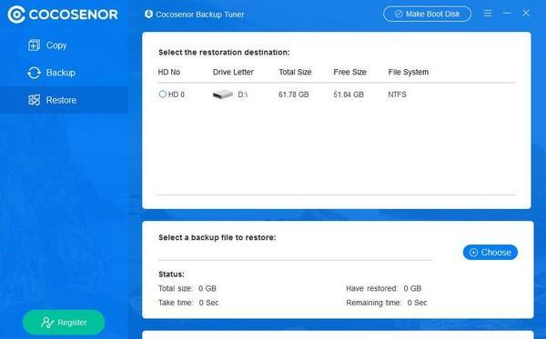The width and height of the screenshot is (546, 339).
Task: Click the NTFS file system value
Action: pyautogui.click(x=398, y=95)
